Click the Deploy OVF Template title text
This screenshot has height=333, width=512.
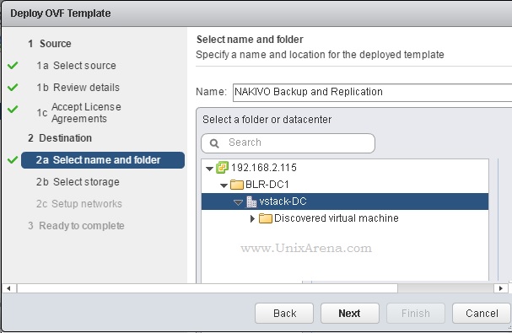coord(61,13)
